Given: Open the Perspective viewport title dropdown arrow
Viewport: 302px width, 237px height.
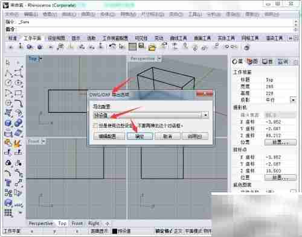Looking at the screenshot, I should coord(159,59).
